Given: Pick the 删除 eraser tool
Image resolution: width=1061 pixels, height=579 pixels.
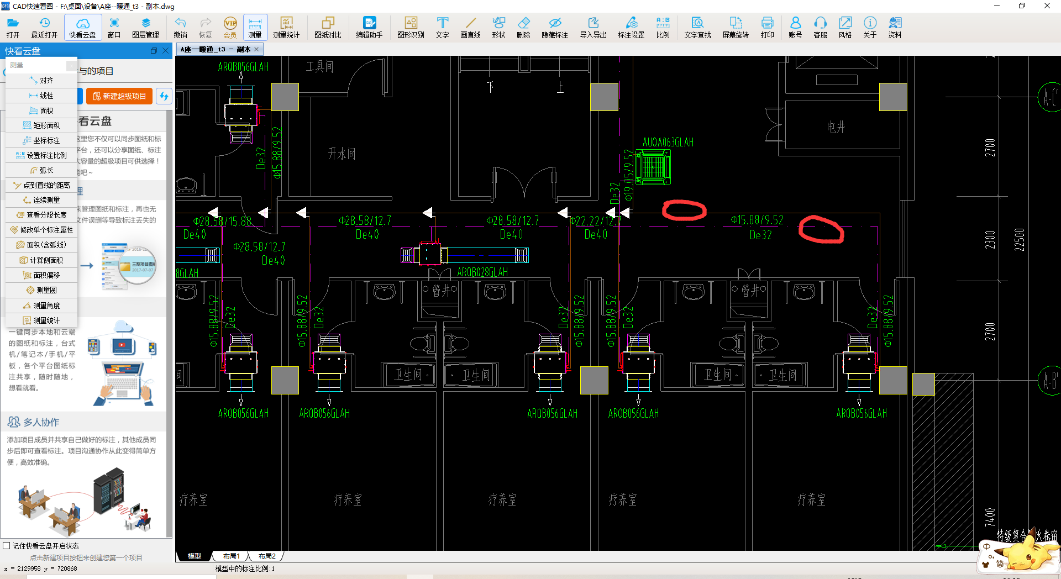Looking at the screenshot, I should tap(523, 28).
